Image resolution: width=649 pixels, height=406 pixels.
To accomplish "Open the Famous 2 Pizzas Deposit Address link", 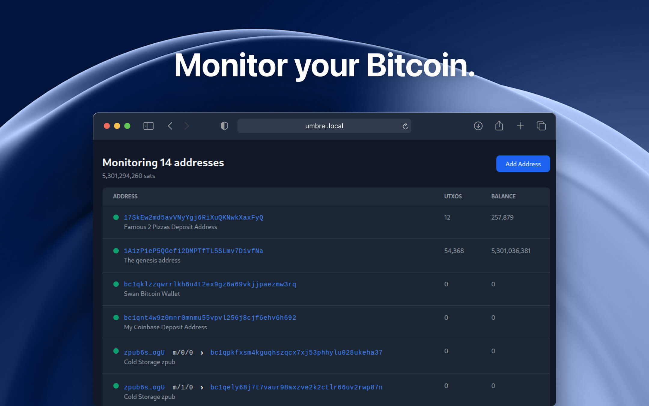I will click(194, 217).
